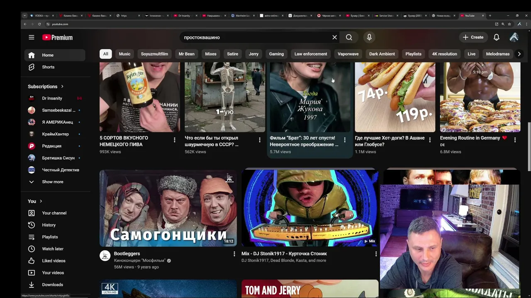Expand the Subscriptions section chevron
Viewport: 531px width, 298px height.
coord(62,87)
